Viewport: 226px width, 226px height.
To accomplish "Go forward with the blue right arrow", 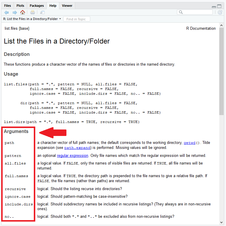I will point(15,12).
